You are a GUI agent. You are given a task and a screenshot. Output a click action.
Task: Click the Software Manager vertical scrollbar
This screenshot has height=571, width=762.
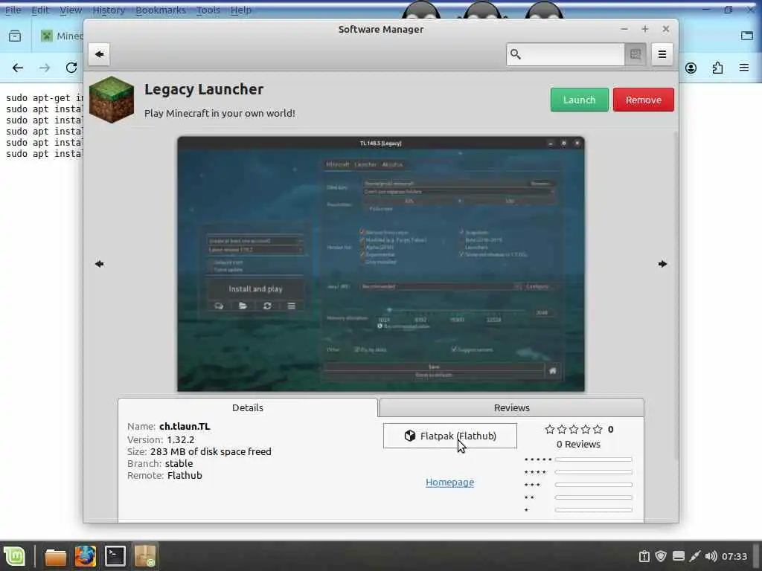pyautogui.click(x=676, y=296)
